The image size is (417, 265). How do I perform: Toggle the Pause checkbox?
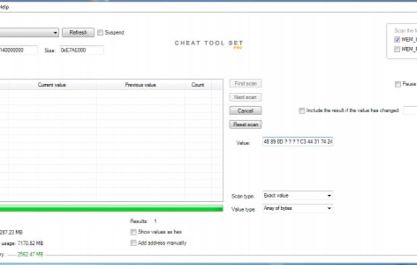point(397,84)
